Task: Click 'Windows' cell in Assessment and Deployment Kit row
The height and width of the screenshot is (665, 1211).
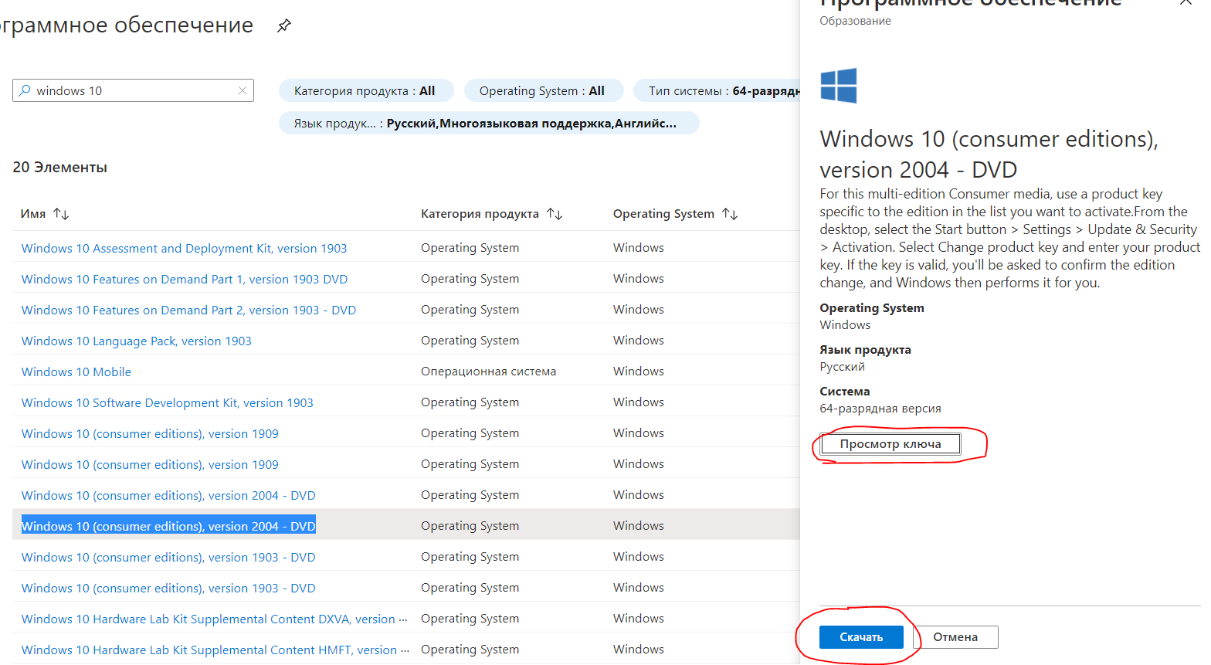Action: click(x=639, y=248)
